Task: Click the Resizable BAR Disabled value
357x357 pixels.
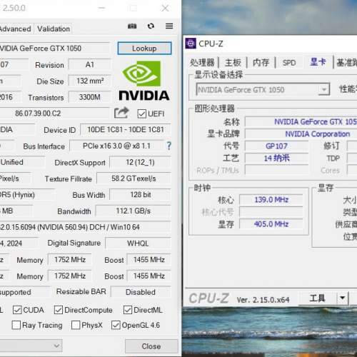Action: [141, 292]
